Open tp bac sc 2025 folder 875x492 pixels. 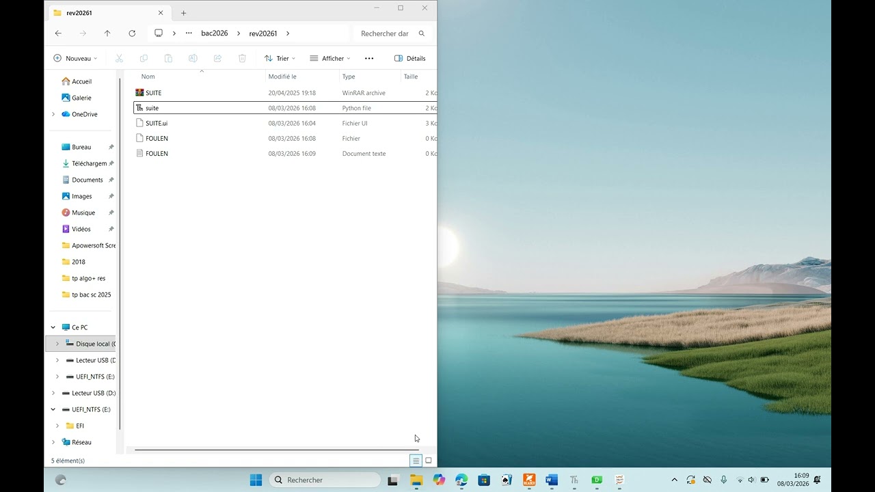(x=91, y=295)
